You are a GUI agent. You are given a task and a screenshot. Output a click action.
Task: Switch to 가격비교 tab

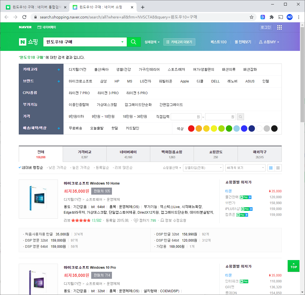[x=85, y=154]
